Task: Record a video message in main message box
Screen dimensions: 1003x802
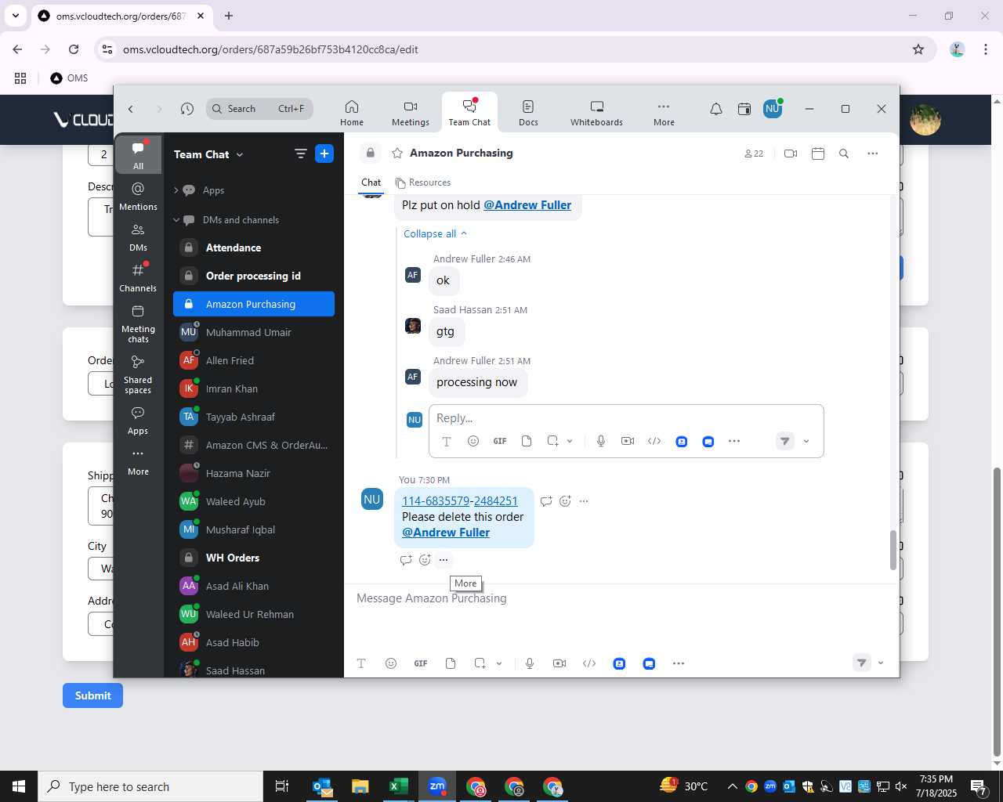Action: click(x=559, y=663)
